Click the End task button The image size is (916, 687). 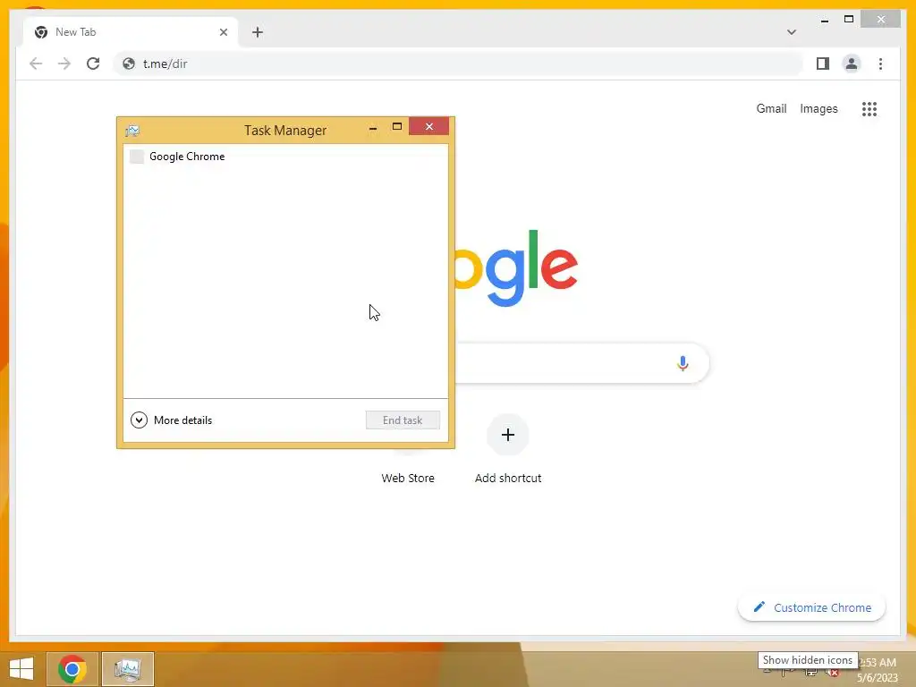coord(403,420)
